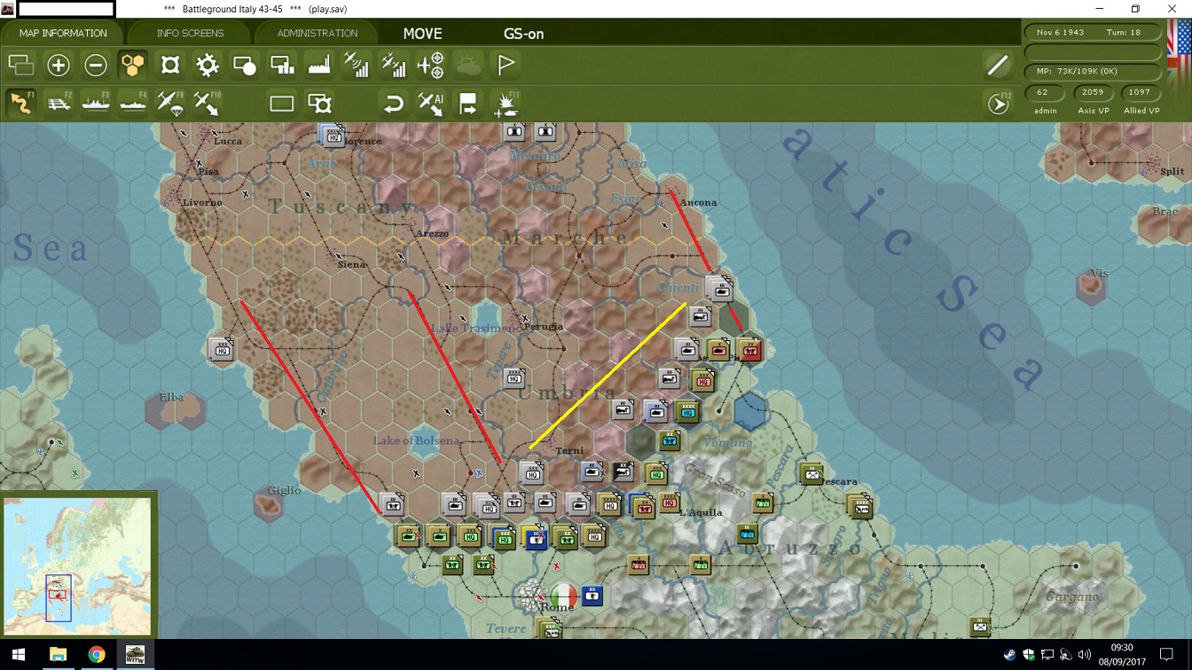Screen dimensions: 1192x670
Task: Select amphibious transport mode F4
Action: click(133, 104)
